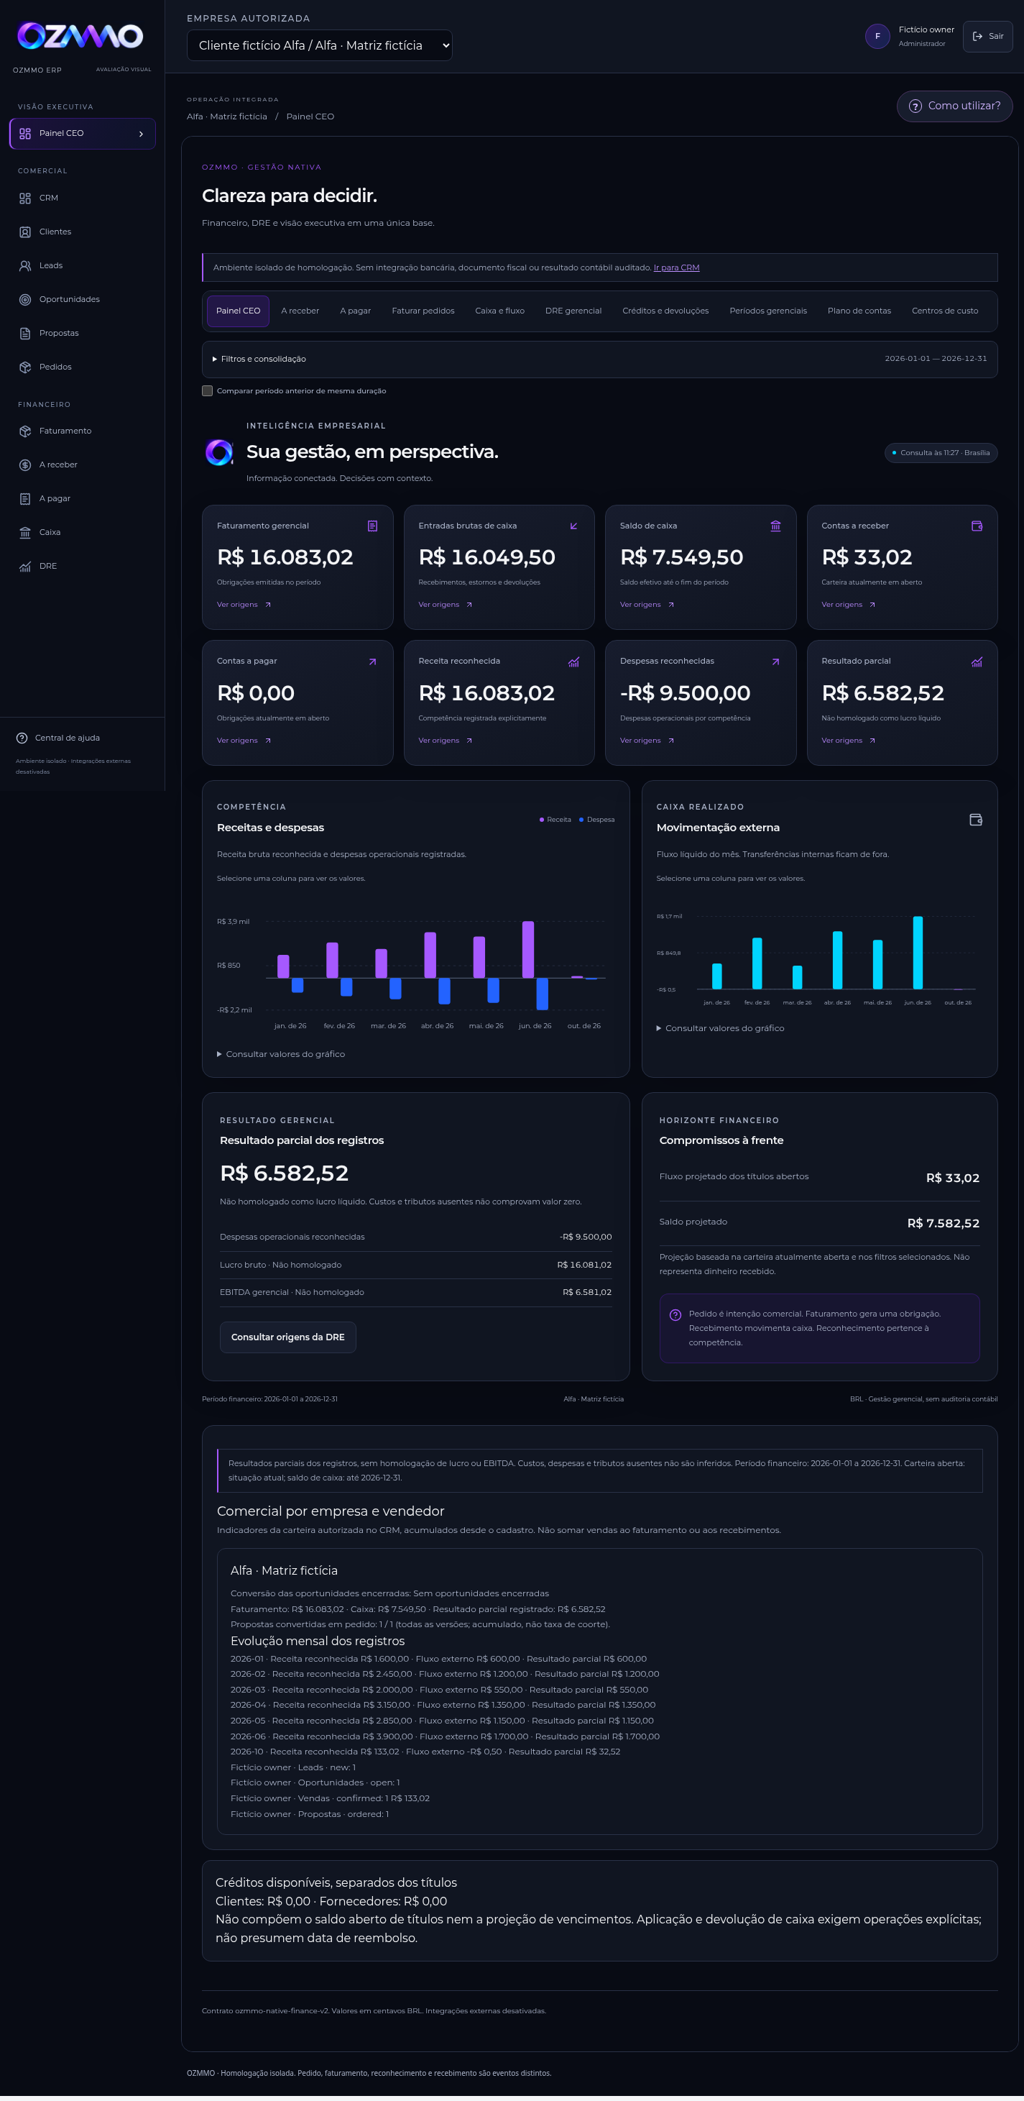Expand Consultar valores under Receitas e despesas
Viewport: 1024px width, 2101px height.
tap(281, 1054)
